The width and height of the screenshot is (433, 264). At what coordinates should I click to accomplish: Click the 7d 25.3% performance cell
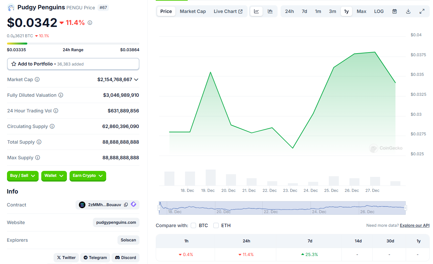coord(310,254)
